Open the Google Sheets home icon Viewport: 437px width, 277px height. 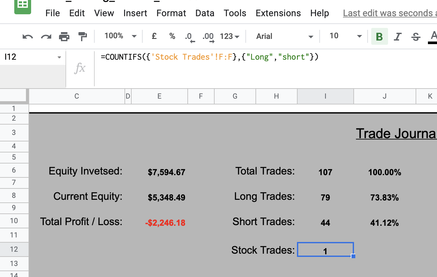pos(23,6)
